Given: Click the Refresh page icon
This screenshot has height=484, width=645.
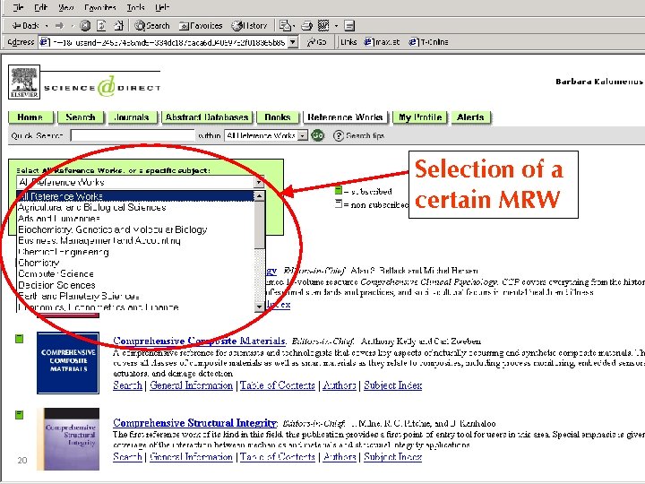Looking at the screenshot, I should click(x=101, y=25).
